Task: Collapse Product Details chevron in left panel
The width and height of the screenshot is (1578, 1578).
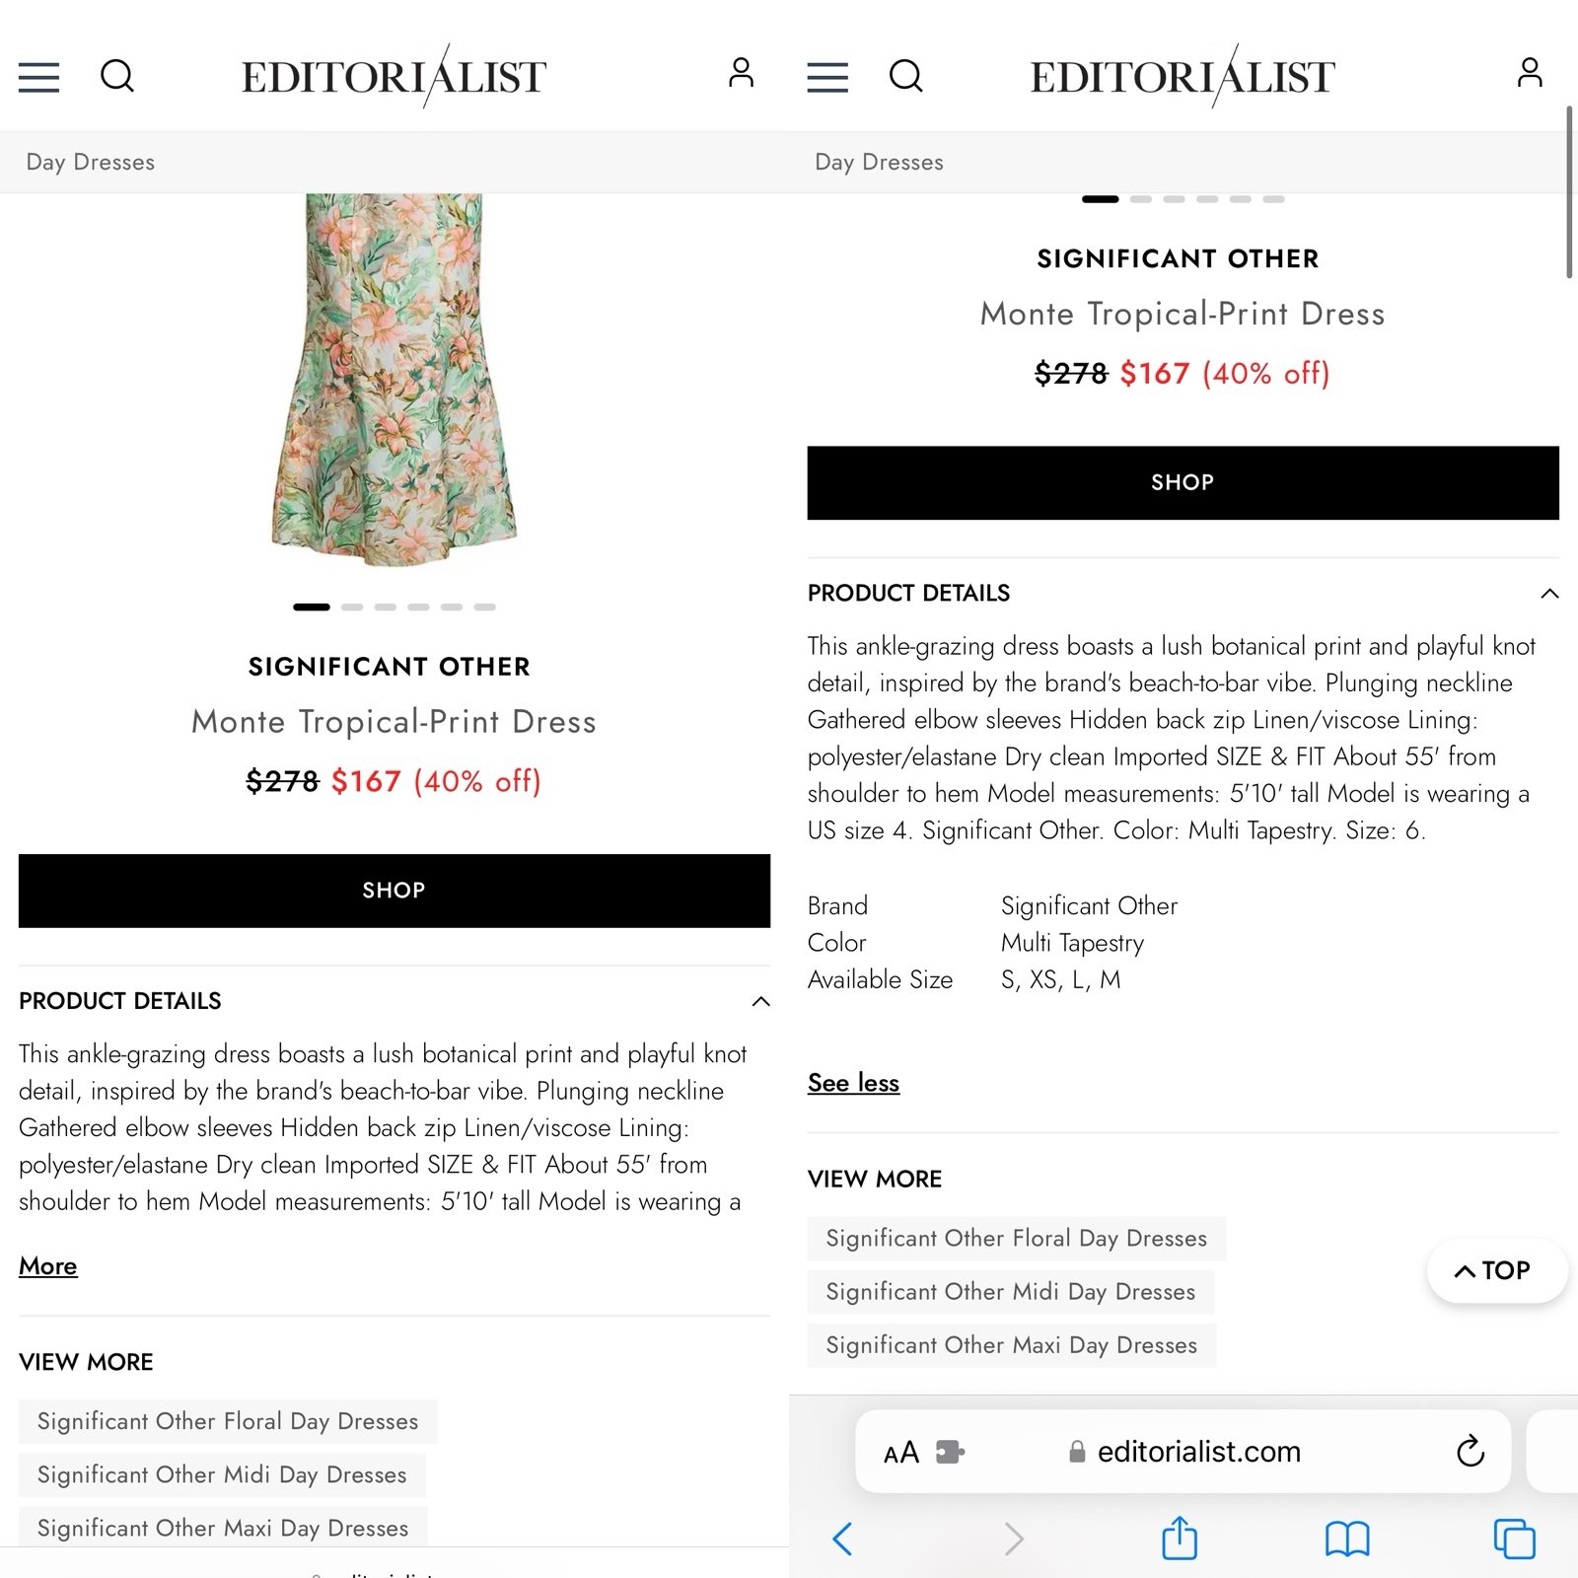Action: click(760, 1001)
